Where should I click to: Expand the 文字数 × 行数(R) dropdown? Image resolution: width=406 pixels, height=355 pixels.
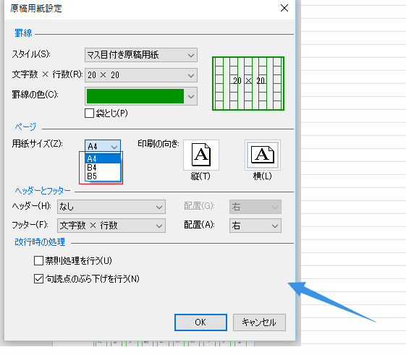pos(141,75)
